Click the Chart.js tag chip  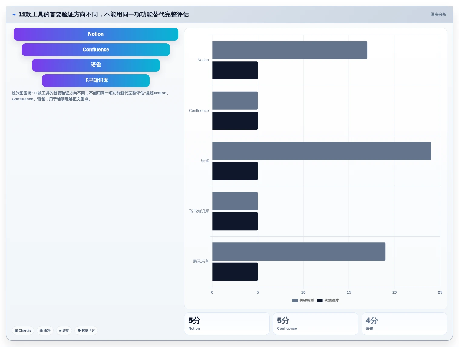coord(23,331)
